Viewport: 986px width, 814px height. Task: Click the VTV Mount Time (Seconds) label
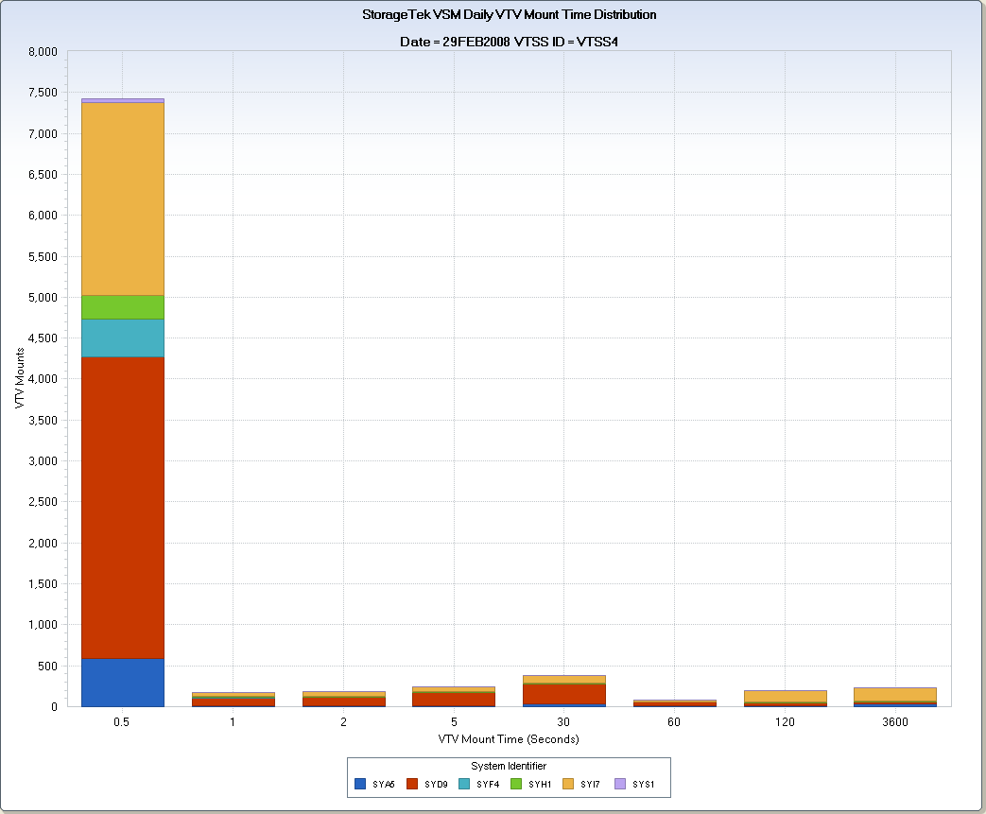pyautogui.click(x=509, y=739)
